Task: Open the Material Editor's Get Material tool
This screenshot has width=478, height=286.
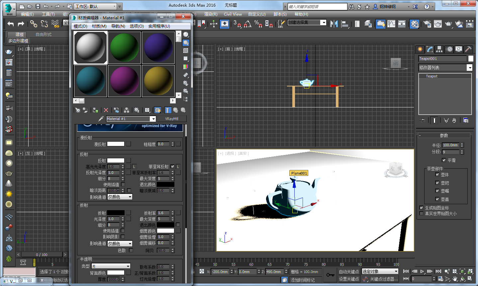Action: [x=78, y=110]
